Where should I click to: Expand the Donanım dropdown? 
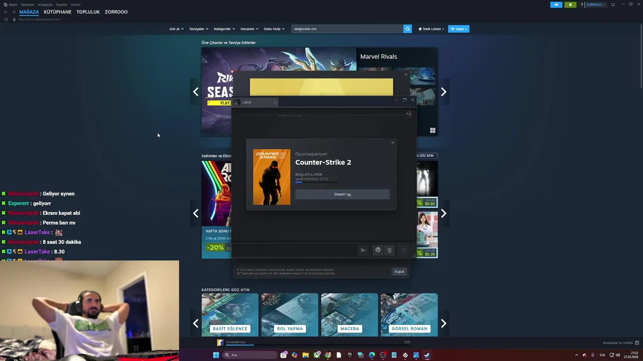[x=249, y=29]
